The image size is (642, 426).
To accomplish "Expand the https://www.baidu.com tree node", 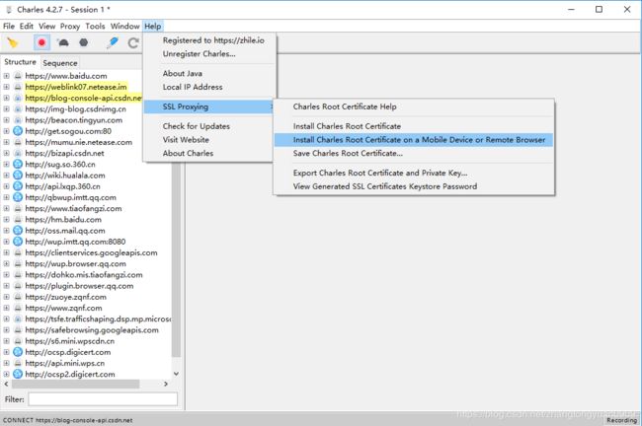I will pyautogui.click(x=7, y=76).
